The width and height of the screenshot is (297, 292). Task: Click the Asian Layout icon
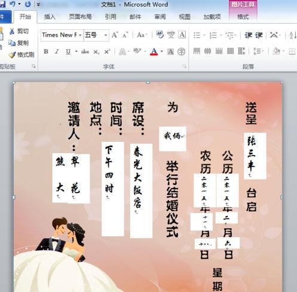coord(274,35)
